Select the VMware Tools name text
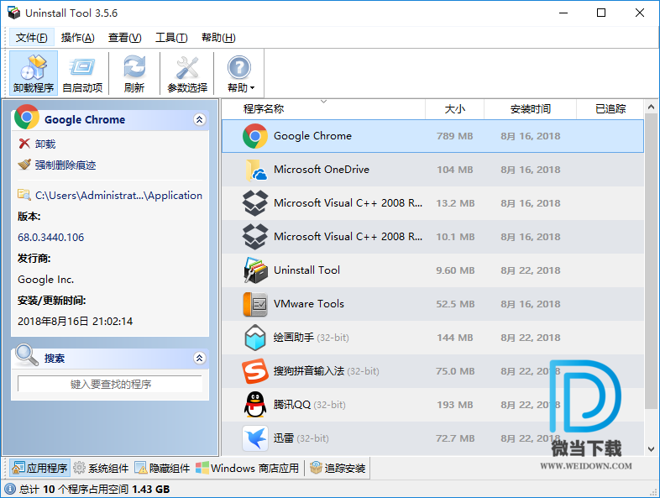 (309, 304)
